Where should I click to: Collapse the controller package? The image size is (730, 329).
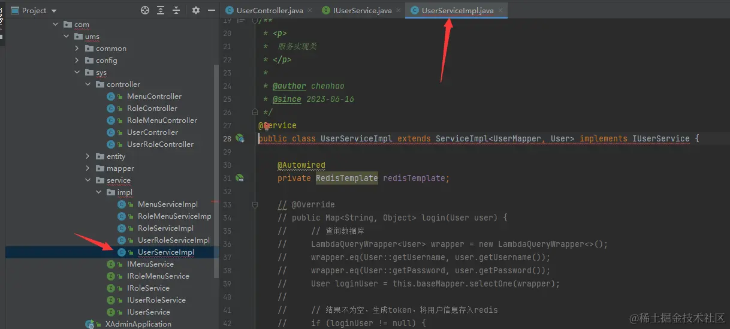88,84
